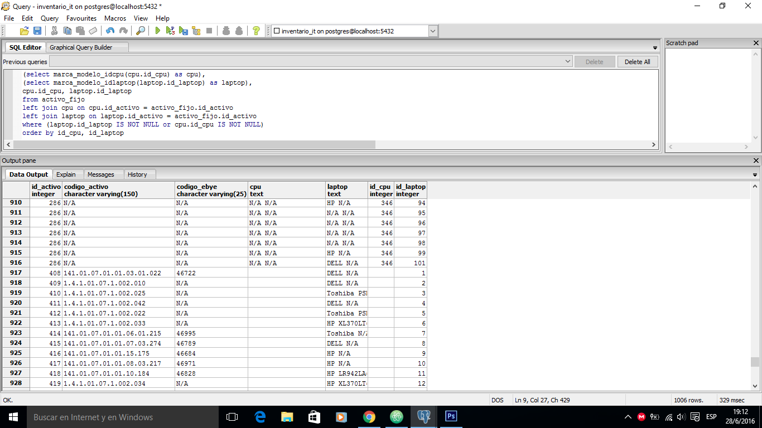Select the Data Output tab

click(x=28, y=174)
